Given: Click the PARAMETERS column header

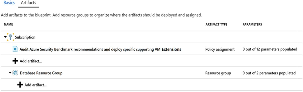Looking at the screenshot, I should (x=252, y=25).
